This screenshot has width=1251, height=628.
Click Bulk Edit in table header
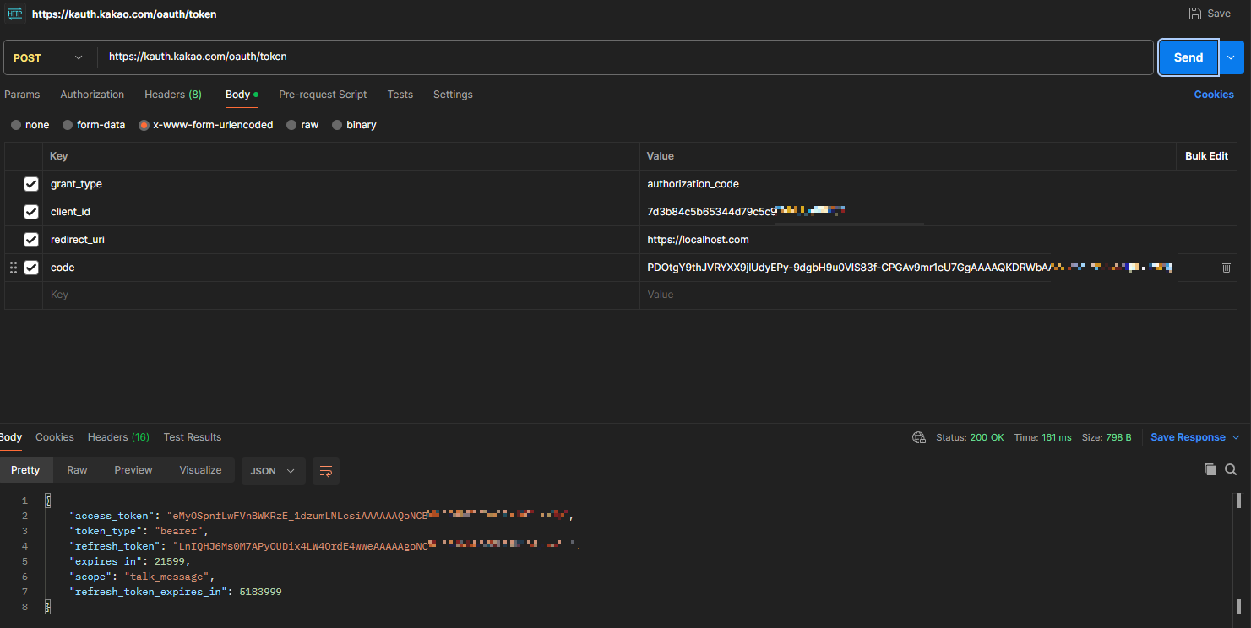(1206, 156)
